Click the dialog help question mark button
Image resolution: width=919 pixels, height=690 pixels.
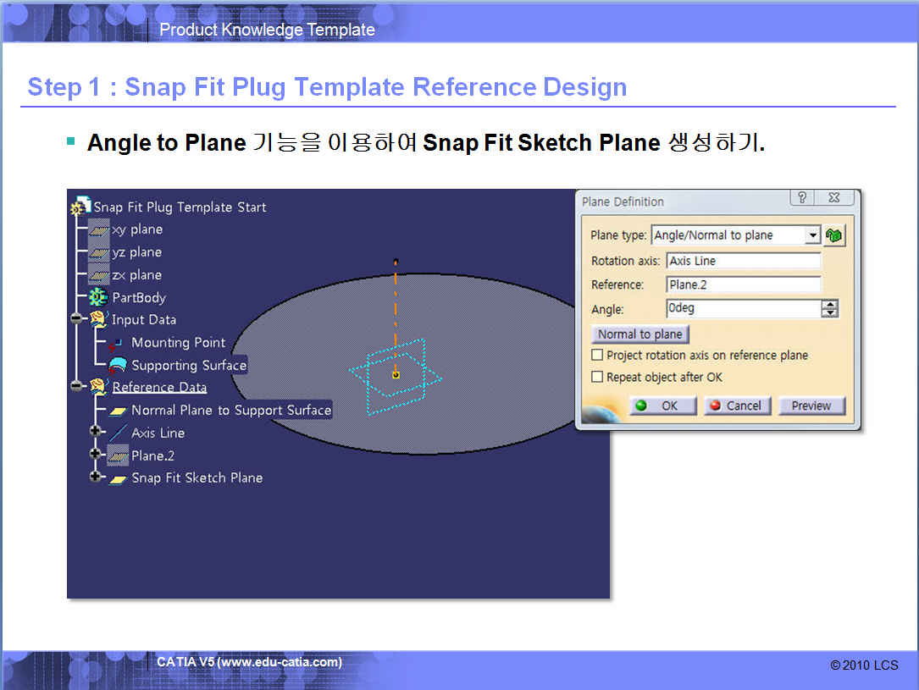[x=801, y=198]
